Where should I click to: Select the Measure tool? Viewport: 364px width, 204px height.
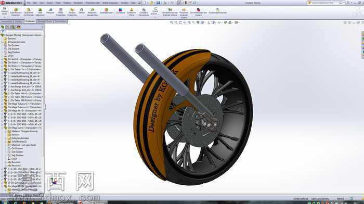(x=50, y=11)
